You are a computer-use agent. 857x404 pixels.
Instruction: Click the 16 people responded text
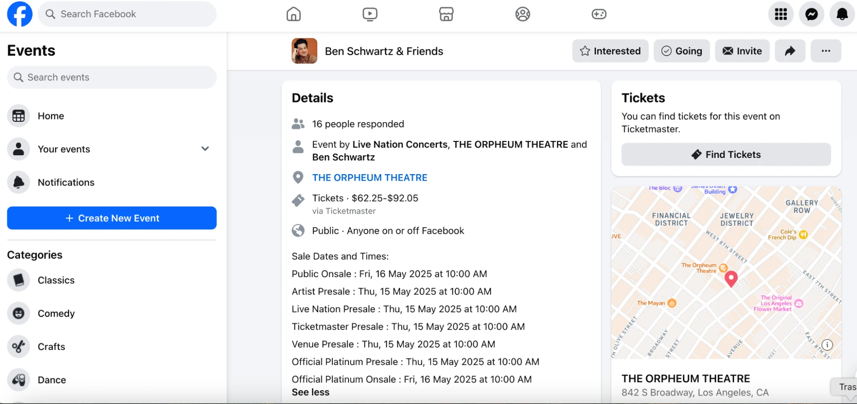358,124
